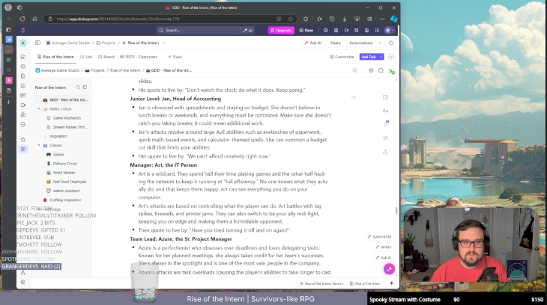Viewport: 547px width, 305px height.
Task: Open the Crafting Inspiration page
Action: click(x=65, y=200)
